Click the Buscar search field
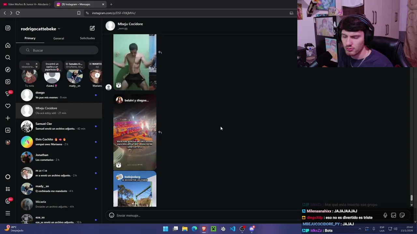 (59, 50)
